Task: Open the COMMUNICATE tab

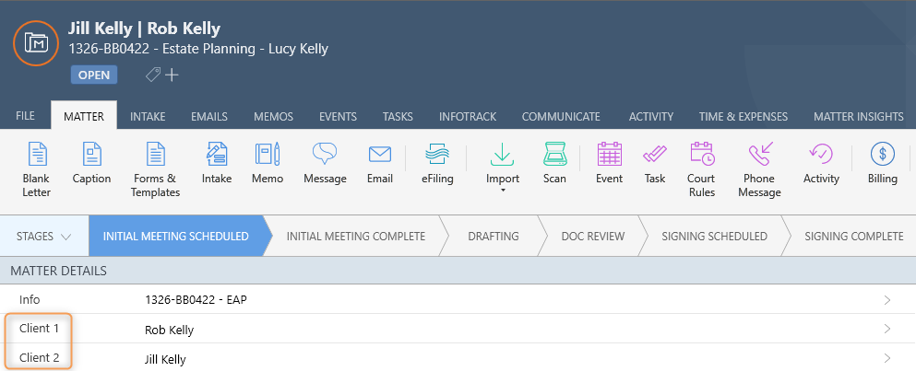Action: 561,117
